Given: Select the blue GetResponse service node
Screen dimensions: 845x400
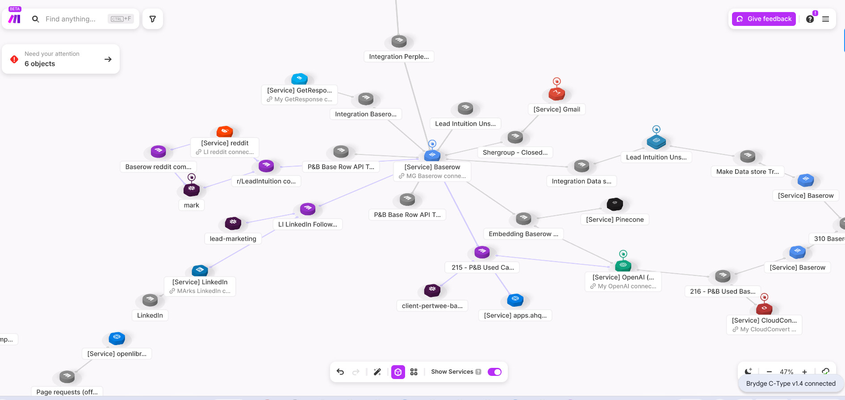Looking at the screenshot, I should 299,79.
